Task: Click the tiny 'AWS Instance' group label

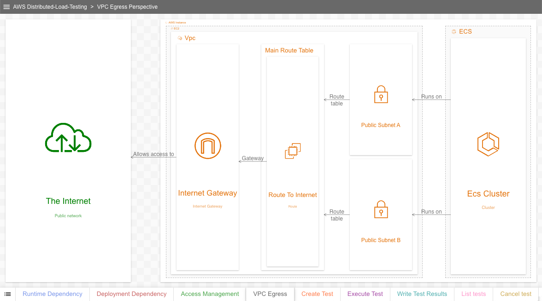Action: click(x=177, y=23)
